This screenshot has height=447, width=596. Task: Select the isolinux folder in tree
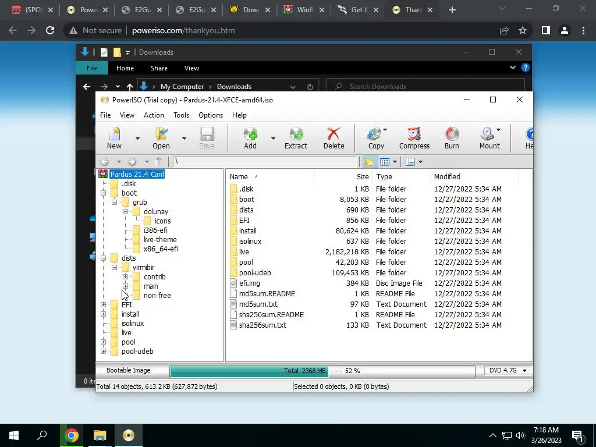pyautogui.click(x=132, y=324)
